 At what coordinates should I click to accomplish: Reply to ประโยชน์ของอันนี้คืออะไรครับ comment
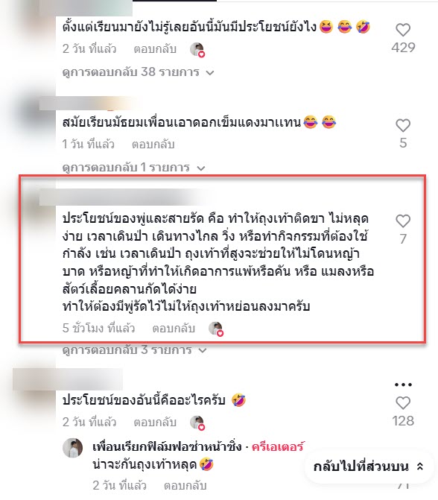pyautogui.click(x=155, y=423)
